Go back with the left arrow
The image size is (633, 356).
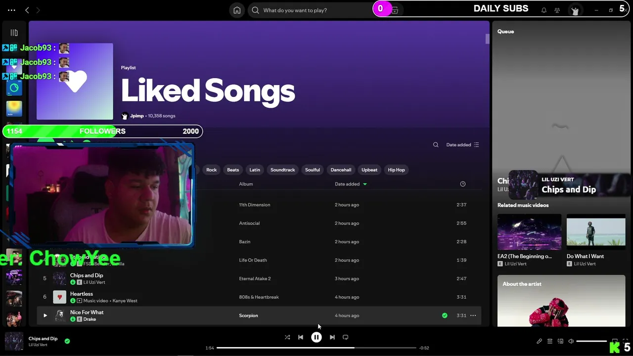pyautogui.click(x=27, y=10)
